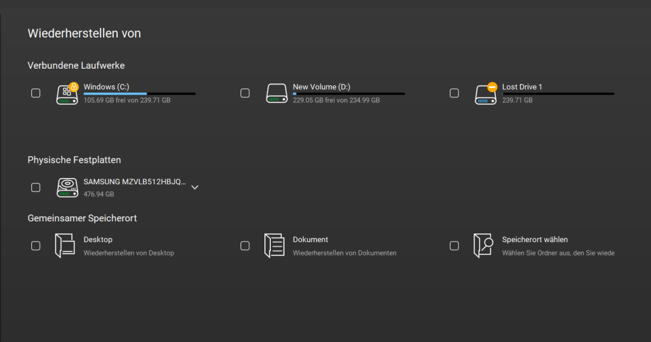Viewport: 651px width, 342px height.
Task: Click the orange lock badge on Windows (C:)
Action: (x=73, y=86)
